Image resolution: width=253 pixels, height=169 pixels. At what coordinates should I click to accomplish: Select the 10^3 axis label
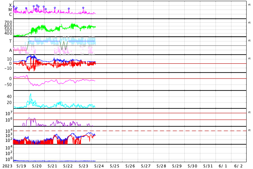[9, 136]
